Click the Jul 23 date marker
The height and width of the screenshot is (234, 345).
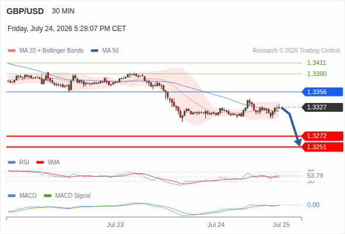pyautogui.click(x=115, y=225)
